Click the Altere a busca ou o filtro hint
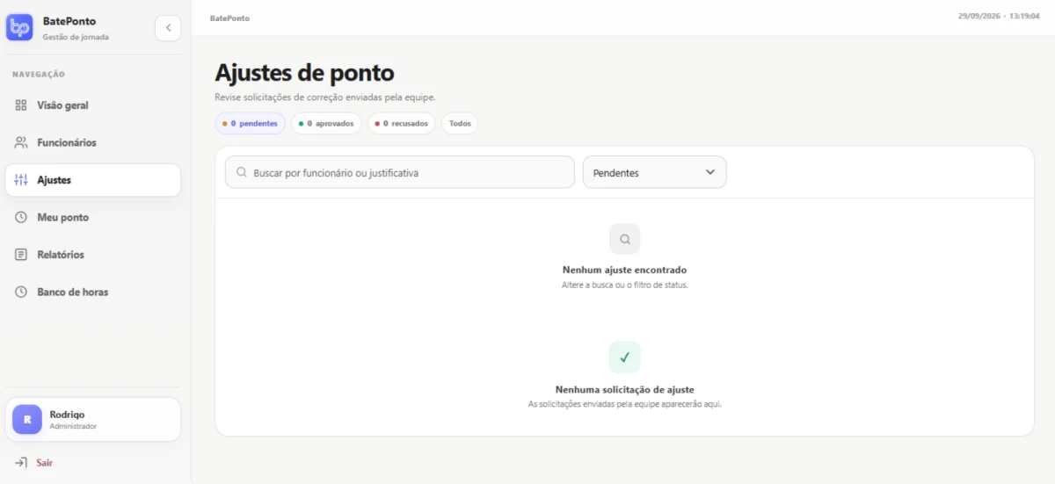Viewport: 1055px width, 484px height. (625, 285)
